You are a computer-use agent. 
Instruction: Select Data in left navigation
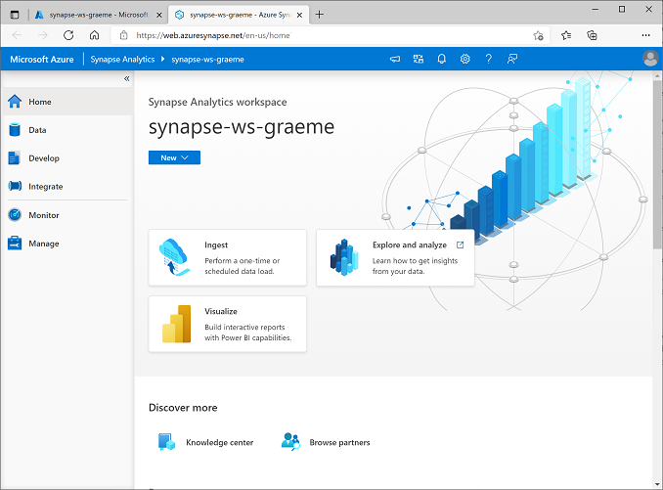67,130
